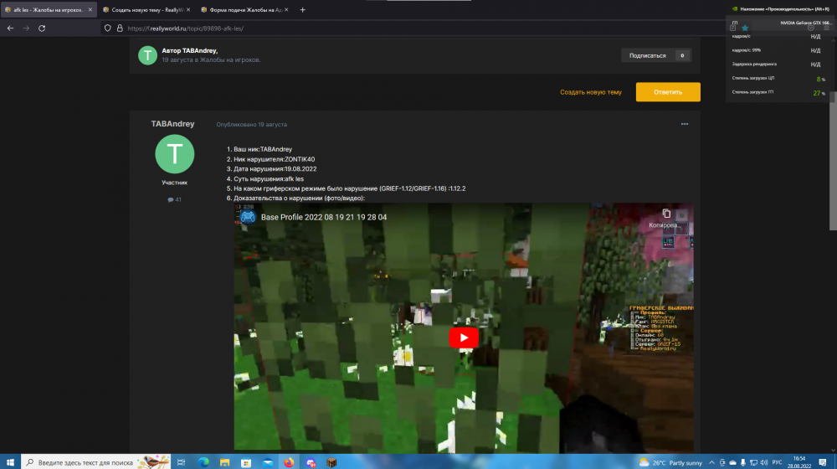Close the 'Форма подачи Жалобы' tab

286,9
